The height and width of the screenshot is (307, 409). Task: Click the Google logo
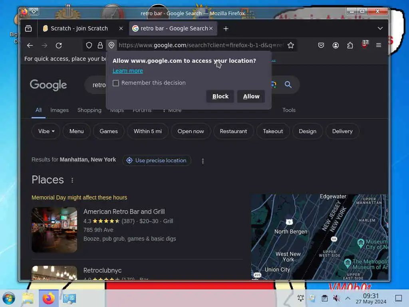48,85
